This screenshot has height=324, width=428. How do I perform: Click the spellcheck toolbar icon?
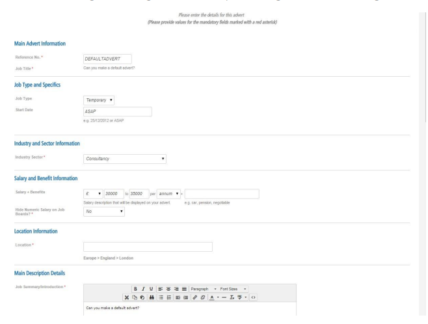pyautogui.click(x=239, y=297)
